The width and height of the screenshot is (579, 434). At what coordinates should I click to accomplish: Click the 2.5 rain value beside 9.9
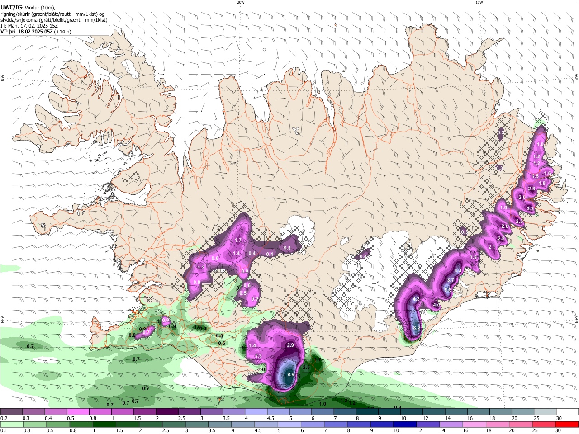pyautogui.click(x=306, y=368)
